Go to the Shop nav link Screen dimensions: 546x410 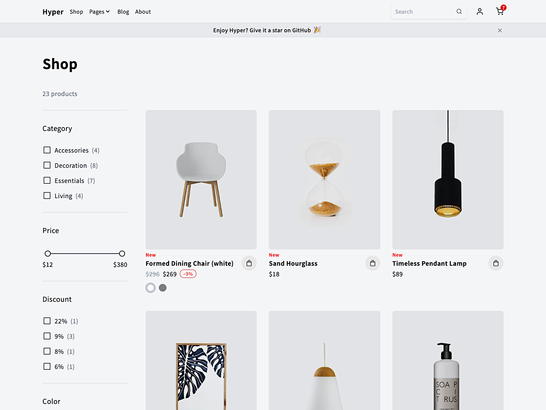(x=76, y=12)
